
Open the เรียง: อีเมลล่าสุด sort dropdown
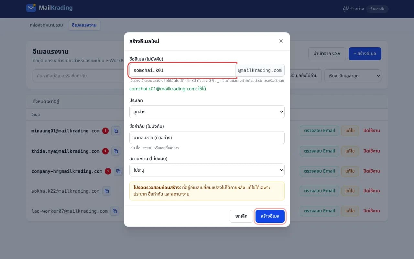[353, 76]
